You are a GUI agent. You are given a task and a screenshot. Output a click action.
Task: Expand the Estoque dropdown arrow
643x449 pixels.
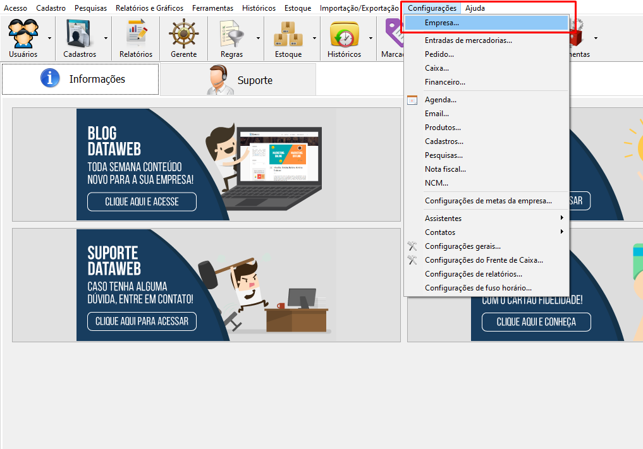(314, 38)
